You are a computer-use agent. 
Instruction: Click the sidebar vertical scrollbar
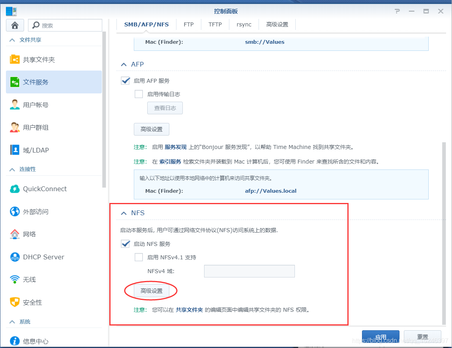(x=104, y=110)
